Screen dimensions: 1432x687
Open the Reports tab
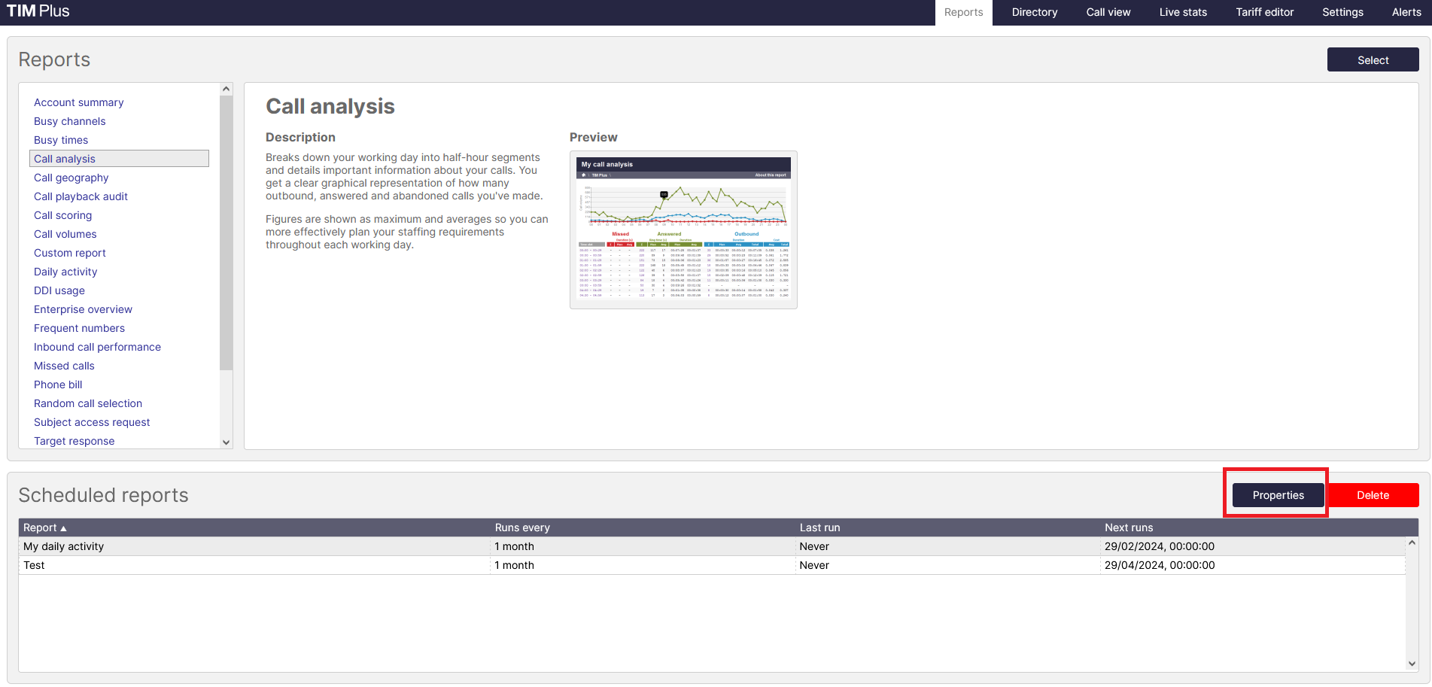[963, 12]
